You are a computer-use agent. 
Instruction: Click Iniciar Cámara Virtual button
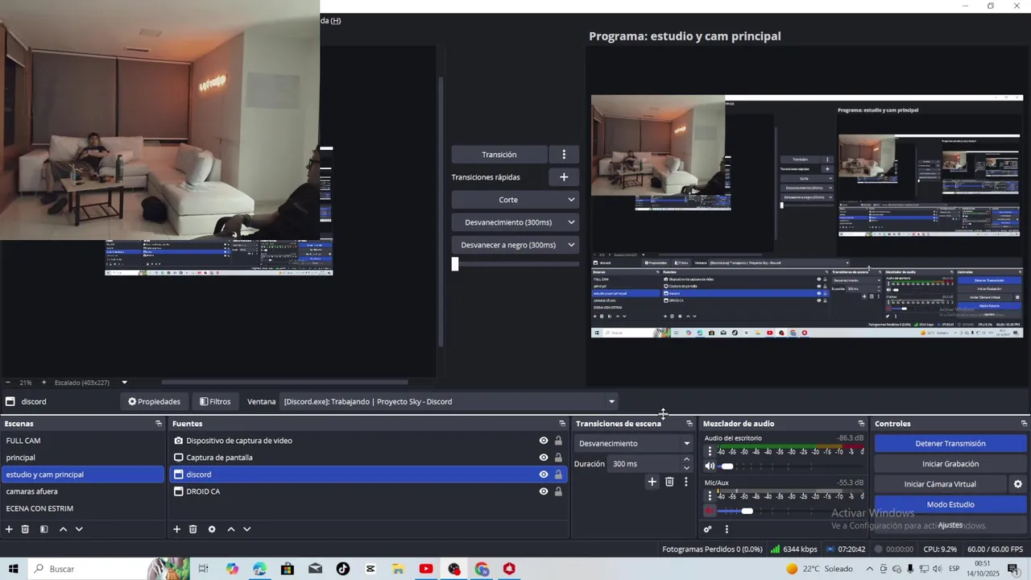[x=940, y=484]
